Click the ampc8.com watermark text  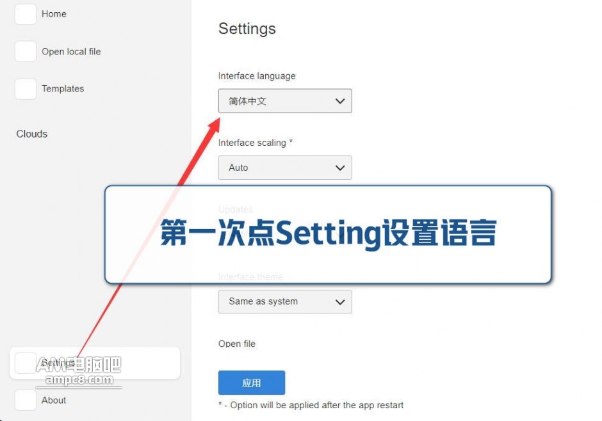[79, 379]
